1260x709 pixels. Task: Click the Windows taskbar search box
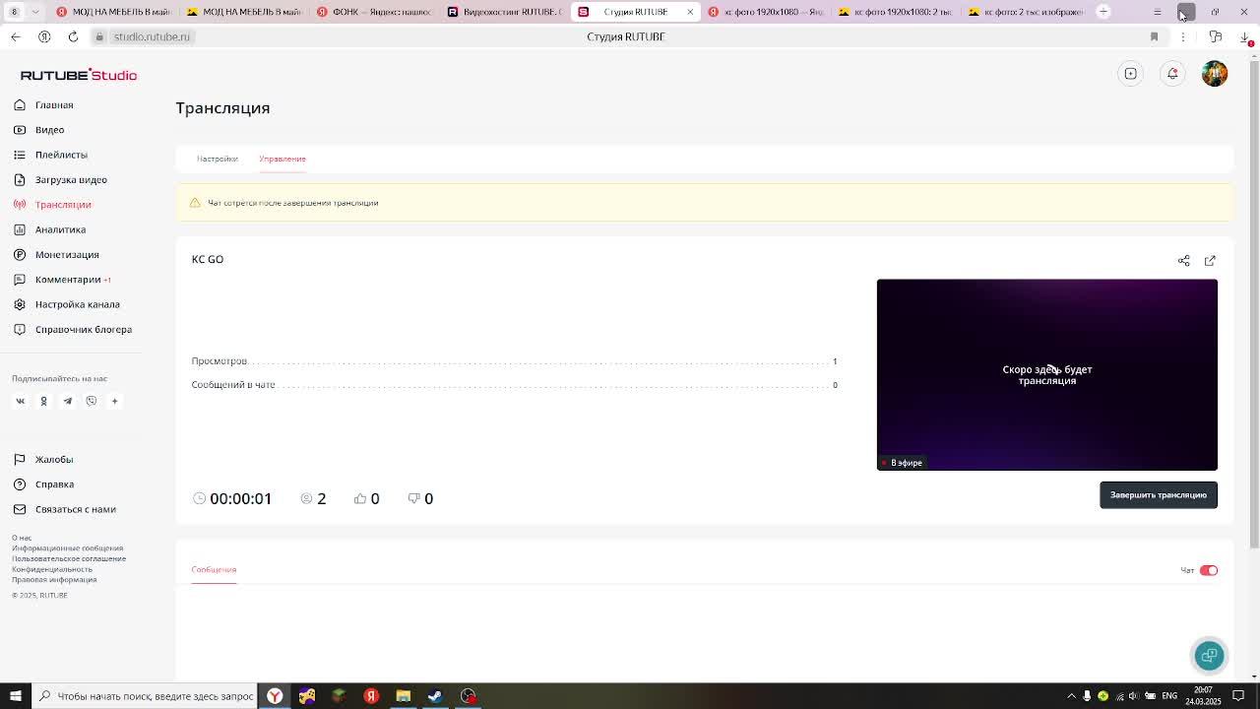[145, 696]
